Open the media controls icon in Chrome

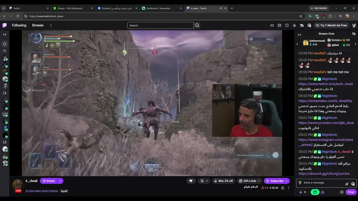coord(340,16)
